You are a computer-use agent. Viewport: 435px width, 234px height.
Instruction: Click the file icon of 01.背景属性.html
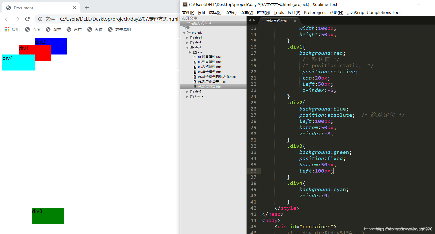tap(195, 57)
